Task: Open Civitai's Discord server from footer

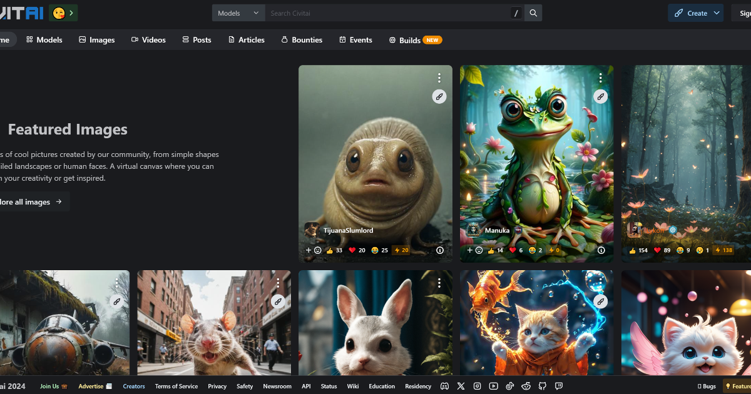Action: 445,386
